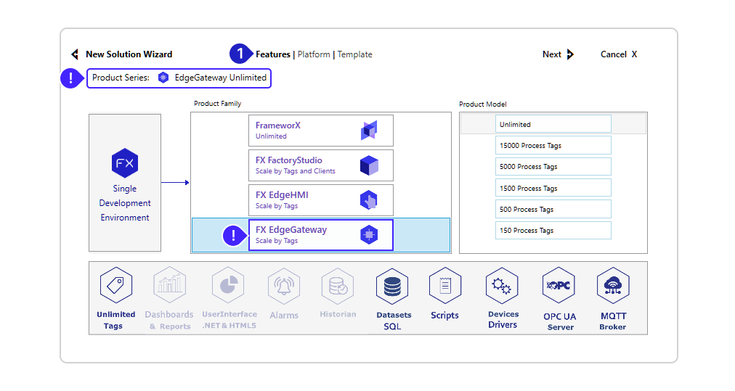Cancel the New Solution Wizard
This screenshot has width=735, height=391.
coord(618,54)
